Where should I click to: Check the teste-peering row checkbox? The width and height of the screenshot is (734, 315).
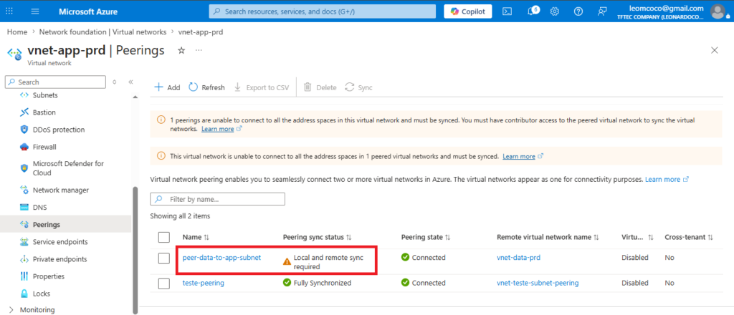164,283
